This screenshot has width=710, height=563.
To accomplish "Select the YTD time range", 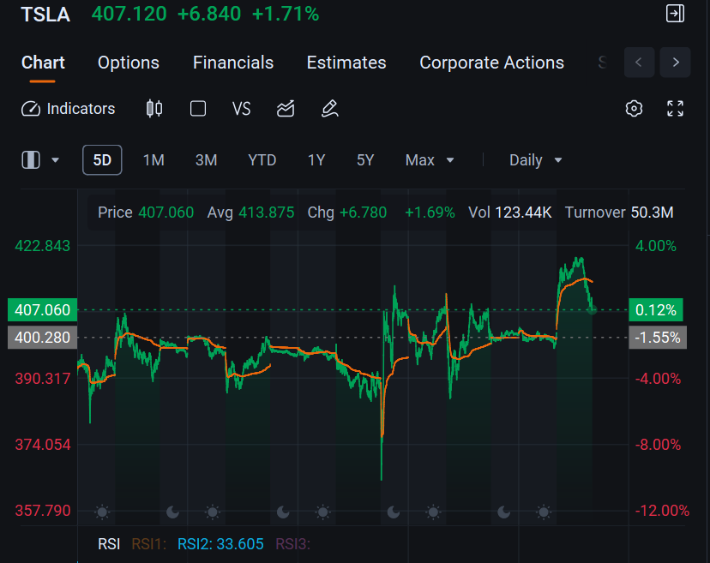I will pyautogui.click(x=262, y=160).
